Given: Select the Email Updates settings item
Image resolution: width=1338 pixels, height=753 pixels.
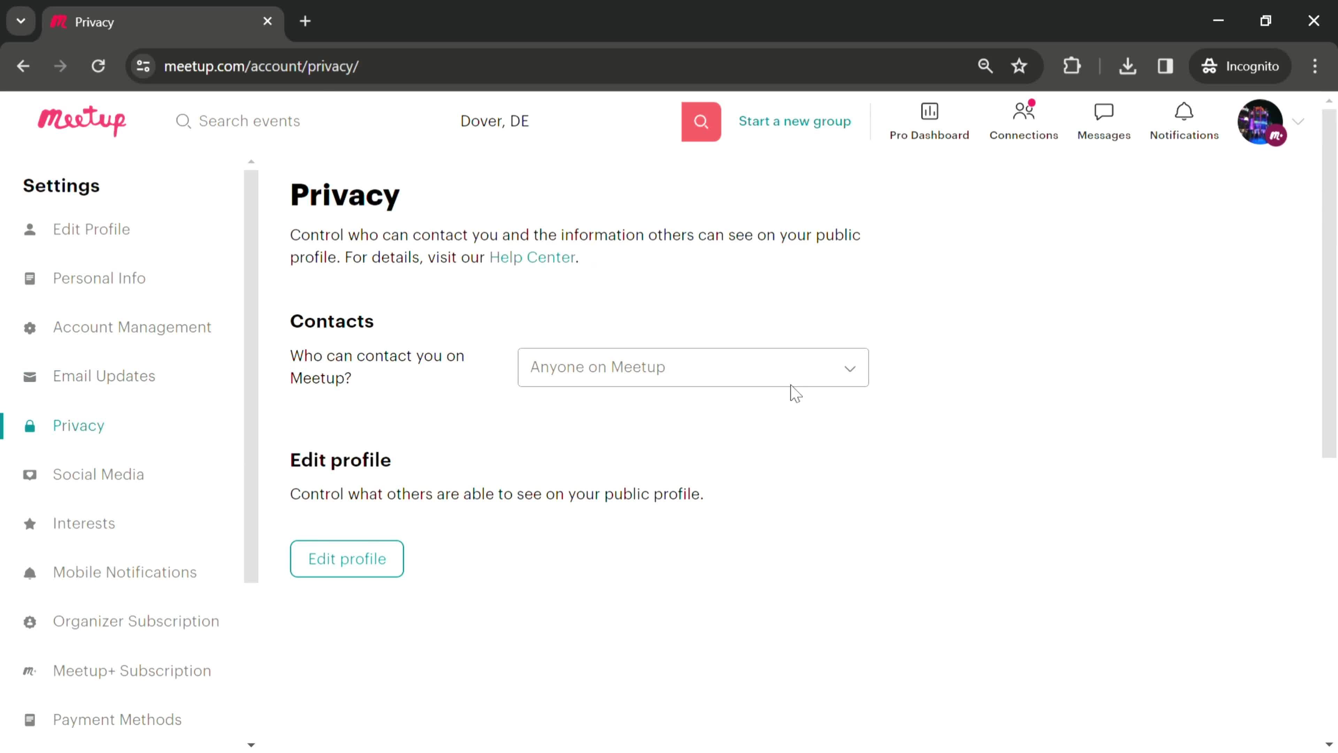Looking at the screenshot, I should [104, 376].
